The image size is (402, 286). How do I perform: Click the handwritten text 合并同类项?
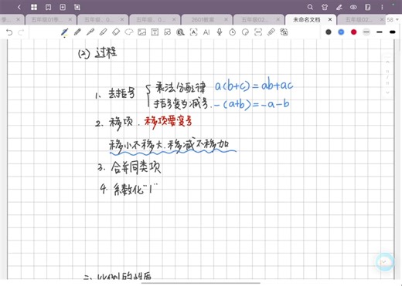click(x=136, y=167)
